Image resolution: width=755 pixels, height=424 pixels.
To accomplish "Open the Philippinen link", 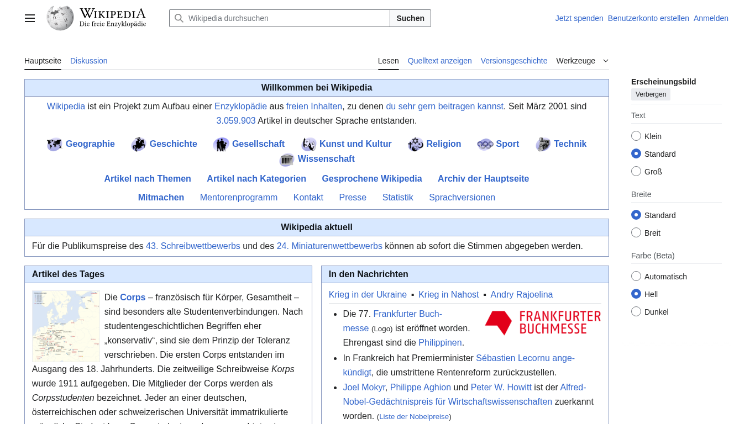I will point(440,342).
